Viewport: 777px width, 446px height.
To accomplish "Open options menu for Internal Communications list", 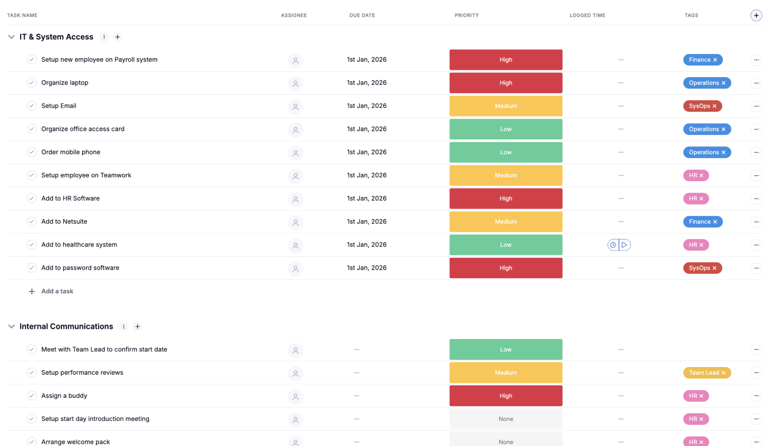I will pos(124,327).
